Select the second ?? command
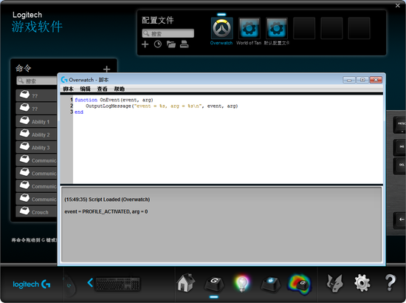406x303 pixels. 36,109
